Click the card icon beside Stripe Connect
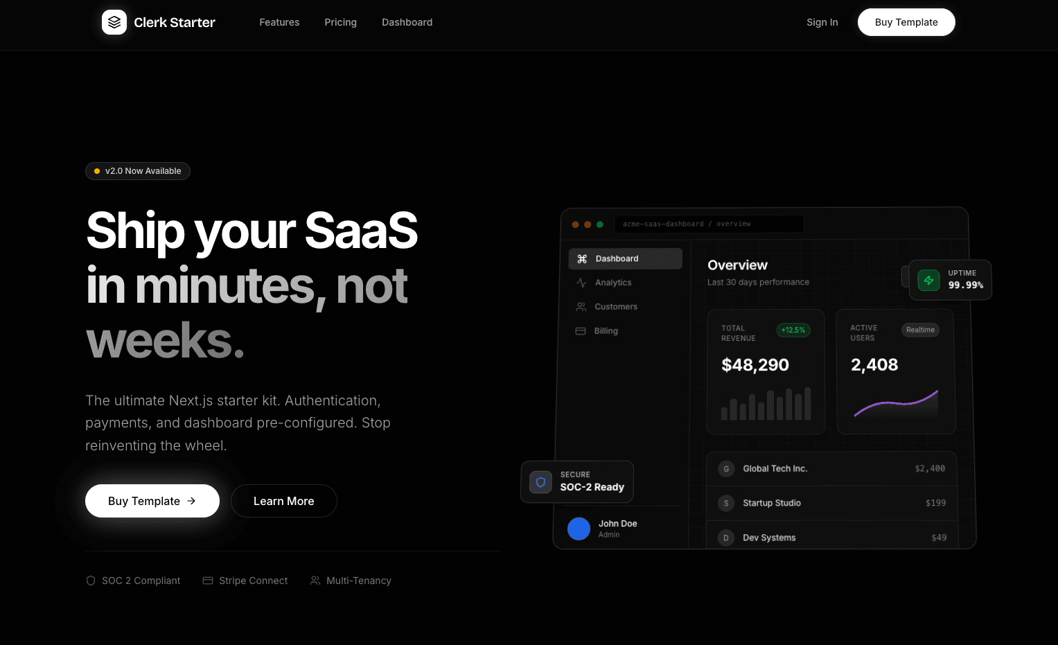 coord(208,581)
